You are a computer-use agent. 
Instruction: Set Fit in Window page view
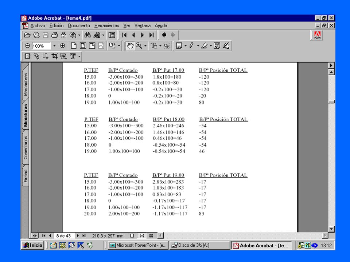coord(83,46)
